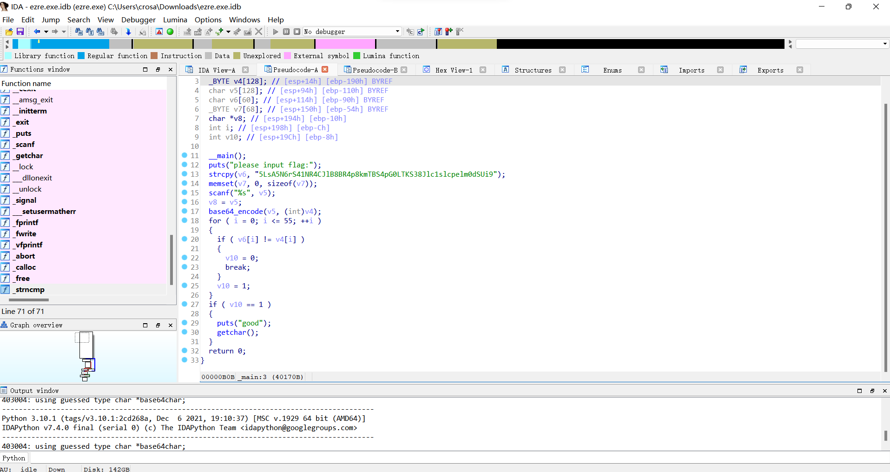Click the last toolbar icon with small x

coord(460,32)
